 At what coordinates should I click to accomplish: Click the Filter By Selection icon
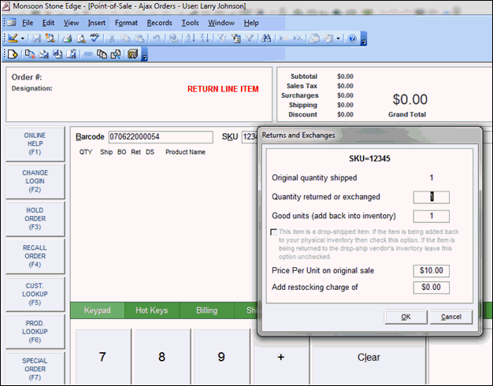[x=221, y=39]
